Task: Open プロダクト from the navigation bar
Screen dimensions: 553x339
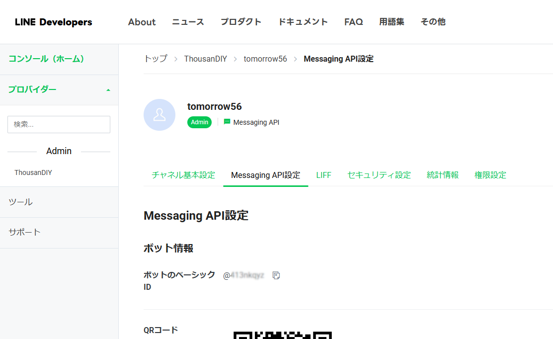Action: (x=240, y=22)
